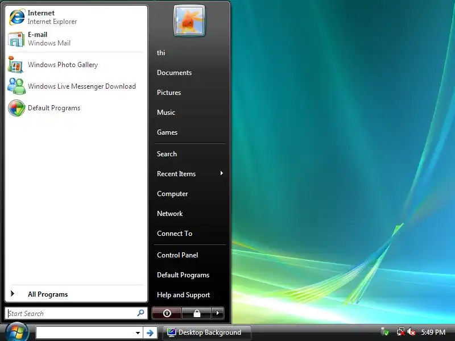Open shutdown options arrow menu

[x=218, y=313]
